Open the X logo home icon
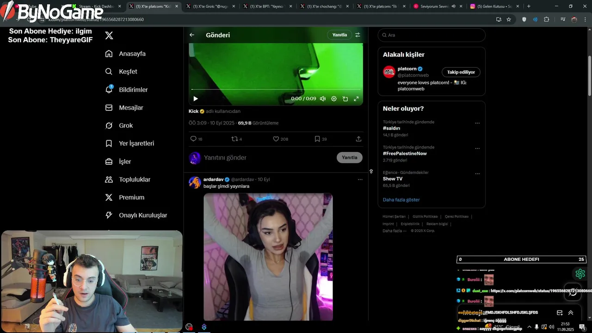The height and width of the screenshot is (333, 592). tap(109, 35)
